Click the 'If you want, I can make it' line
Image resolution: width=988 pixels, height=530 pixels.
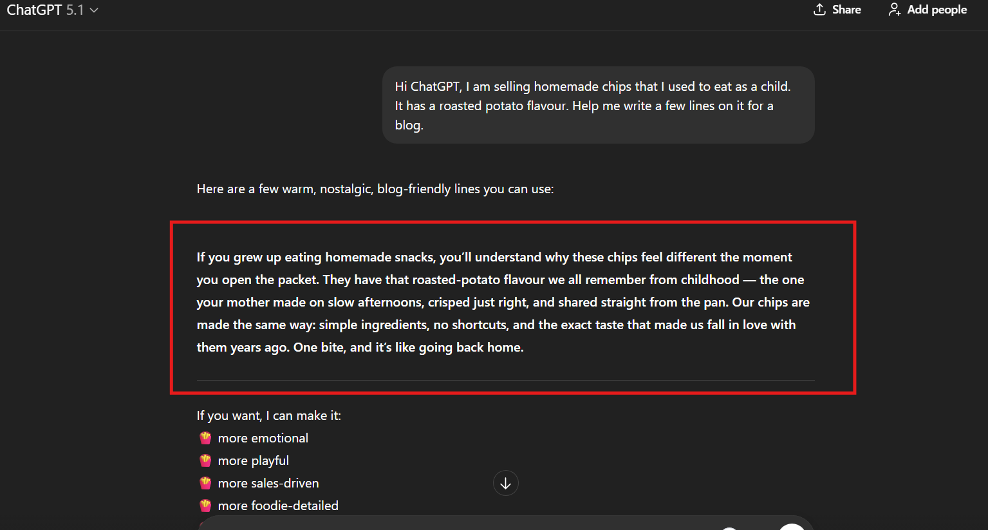tap(268, 416)
